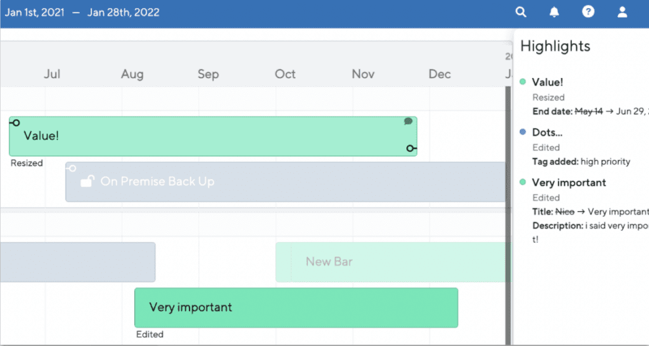
Task: Select the Very important roadmap bar
Action: point(296,307)
